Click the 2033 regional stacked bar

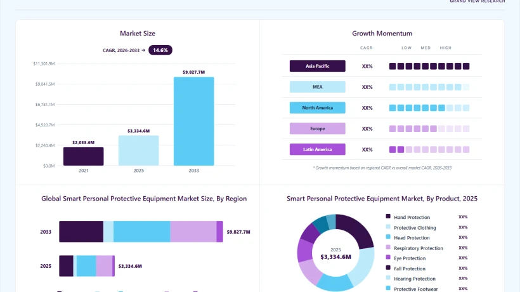(141, 232)
